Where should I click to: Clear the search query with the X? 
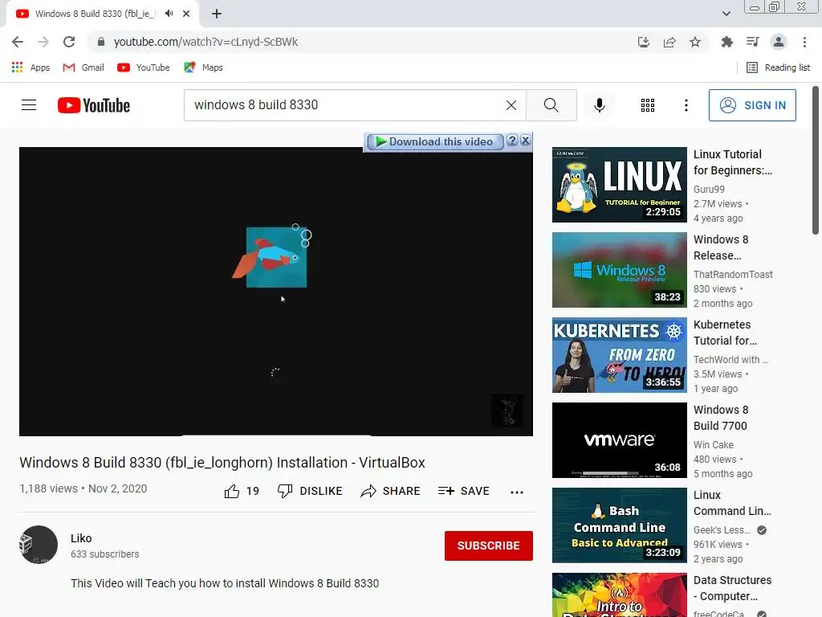(511, 105)
